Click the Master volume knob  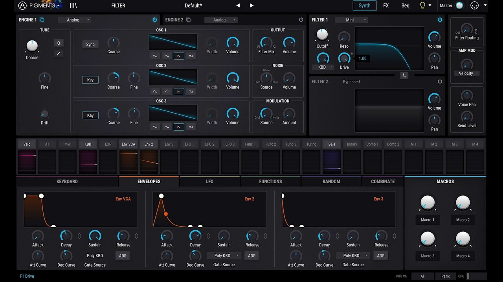[459, 5]
